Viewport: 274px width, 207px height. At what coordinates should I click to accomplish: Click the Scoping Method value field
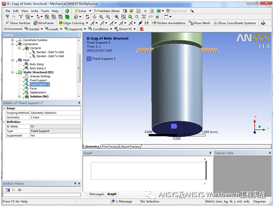pos(55,113)
